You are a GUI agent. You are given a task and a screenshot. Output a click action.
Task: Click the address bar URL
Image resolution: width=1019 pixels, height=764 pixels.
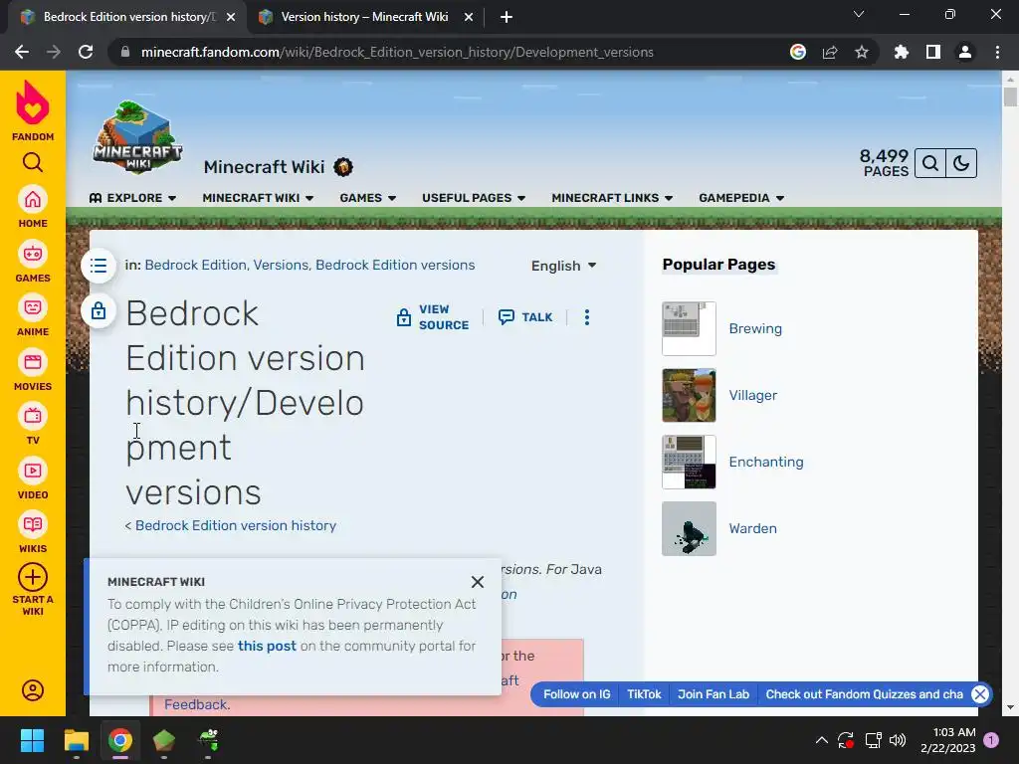pyautogui.click(x=397, y=52)
